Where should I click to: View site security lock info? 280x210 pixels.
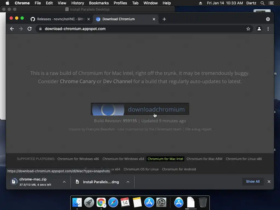40,29
